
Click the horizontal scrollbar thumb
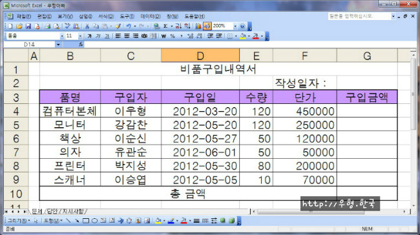click(x=311, y=212)
